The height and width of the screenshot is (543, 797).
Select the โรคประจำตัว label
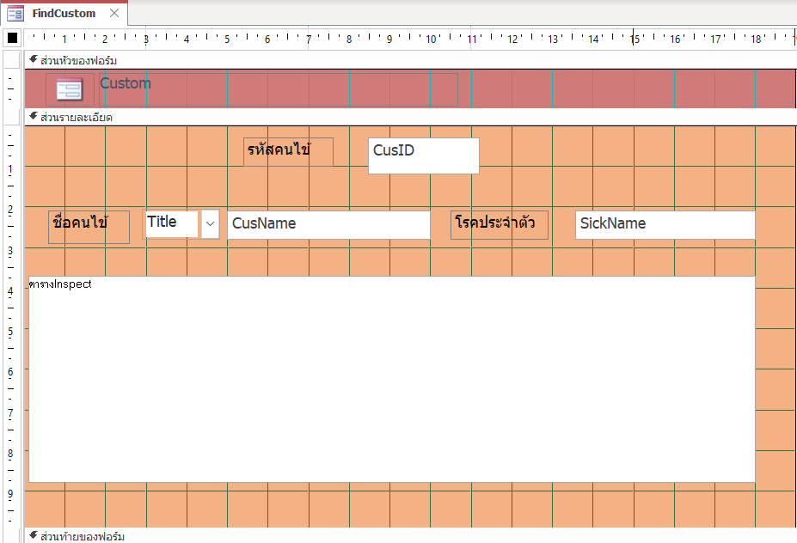pos(500,224)
